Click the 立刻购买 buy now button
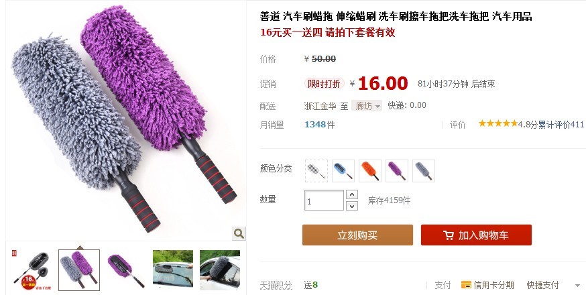This screenshot has height=295, width=586. (x=357, y=235)
